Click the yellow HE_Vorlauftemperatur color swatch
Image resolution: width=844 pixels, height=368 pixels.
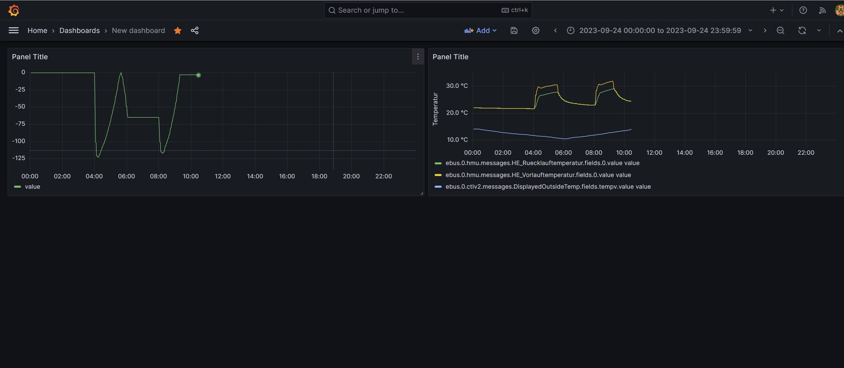tap(438, 175)
